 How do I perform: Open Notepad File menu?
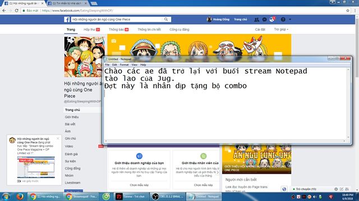click(107, 65)
